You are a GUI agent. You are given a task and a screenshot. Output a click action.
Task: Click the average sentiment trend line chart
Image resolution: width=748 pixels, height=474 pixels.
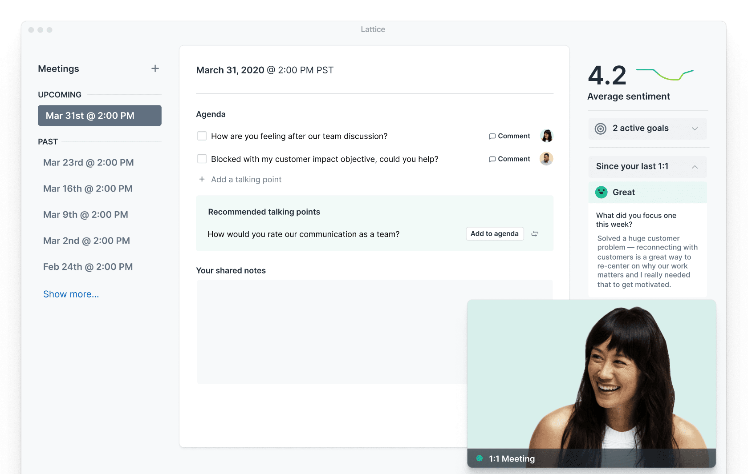(665, 74)
